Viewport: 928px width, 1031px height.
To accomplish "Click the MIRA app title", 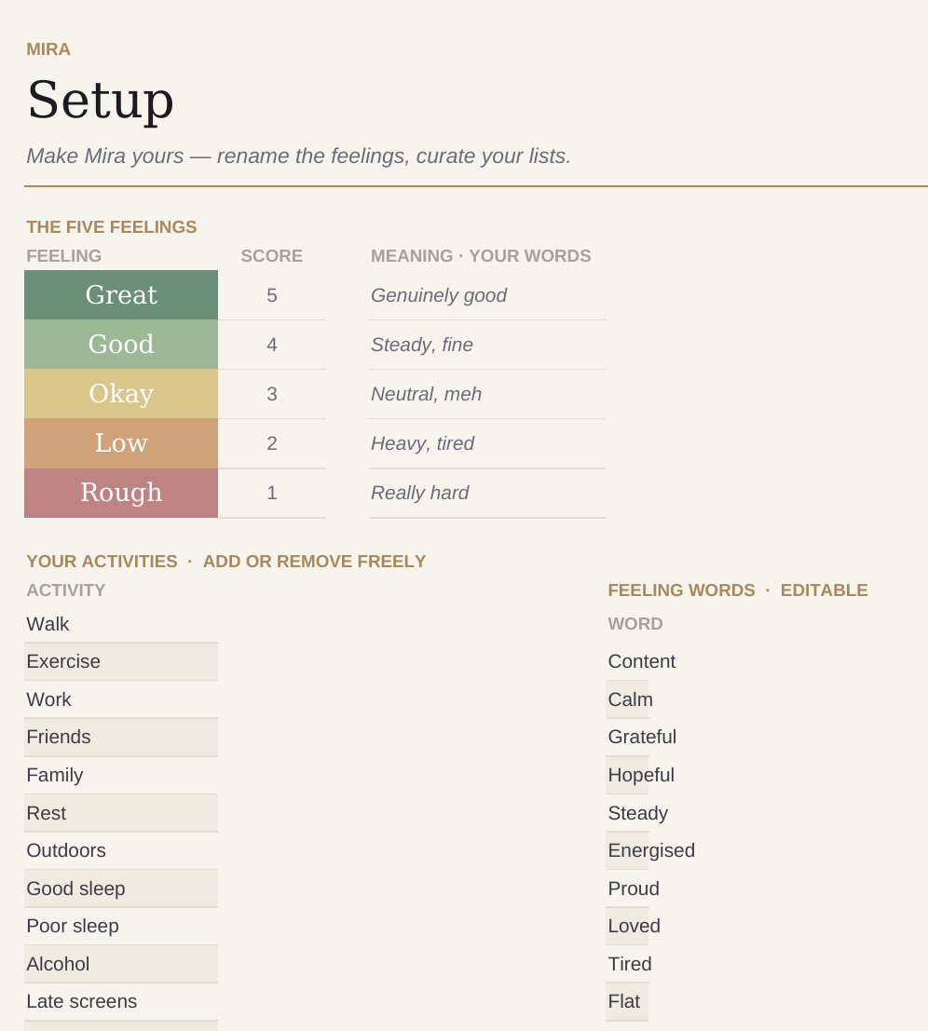I will click(48, 49).
